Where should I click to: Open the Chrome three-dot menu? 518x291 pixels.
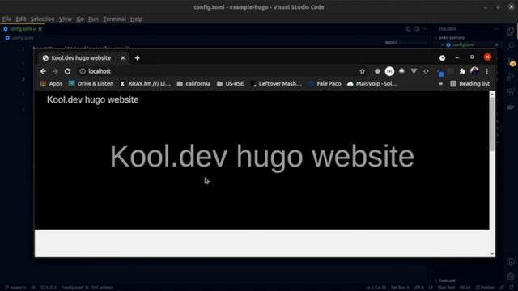[x=487, y=71]
